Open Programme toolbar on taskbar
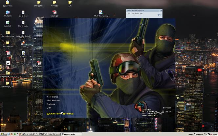The image size is (218, 136). pos(199,134)
